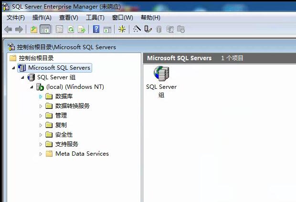This screenshot has width=296, height=202.
Task: Open the 工具(T) menu
Action: [95, 18]
